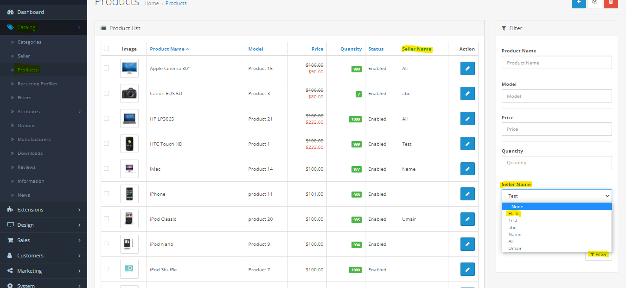Click the pencil edit button for iPod Nano
626x288 pixels.
point(467,244)
